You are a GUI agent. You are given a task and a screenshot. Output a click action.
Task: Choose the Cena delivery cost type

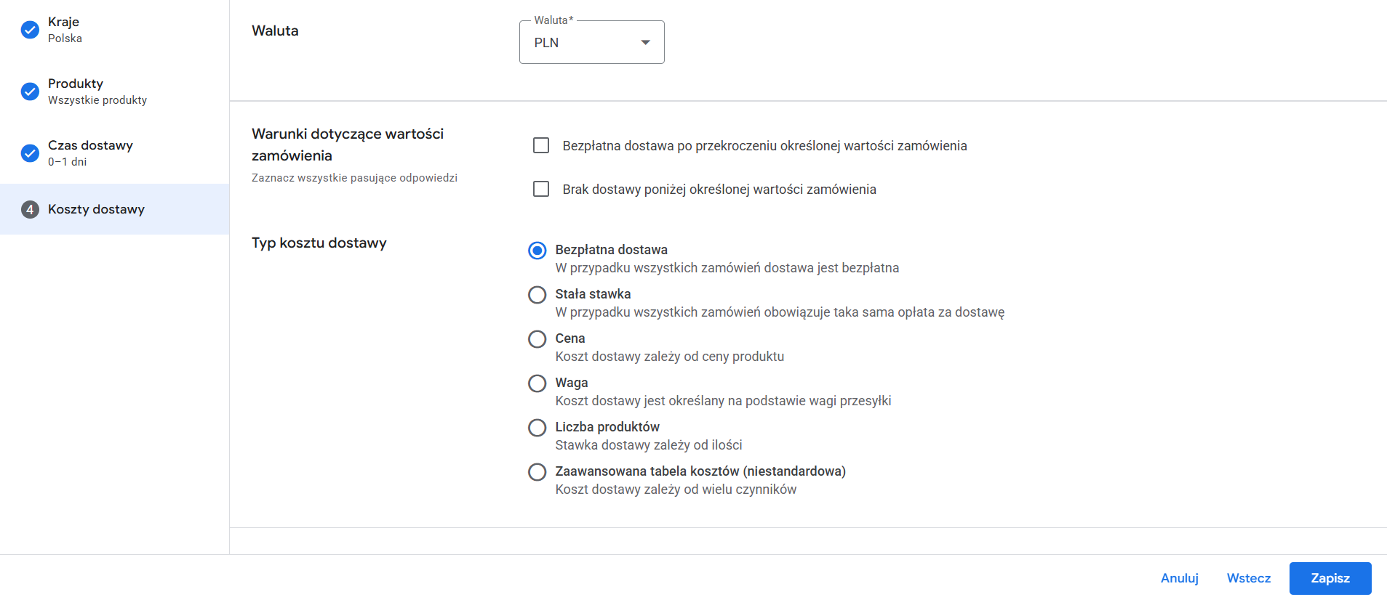pos(537,339)
